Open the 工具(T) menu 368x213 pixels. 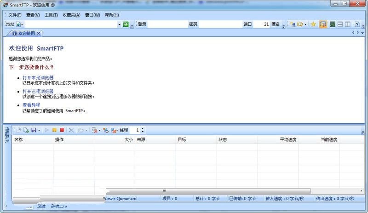(51, 15)
